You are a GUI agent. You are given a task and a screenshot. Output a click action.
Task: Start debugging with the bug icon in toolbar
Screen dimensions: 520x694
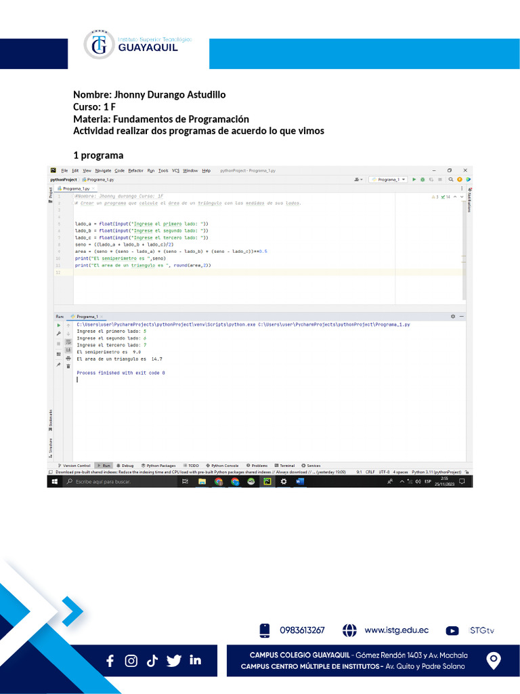(422, 180)
